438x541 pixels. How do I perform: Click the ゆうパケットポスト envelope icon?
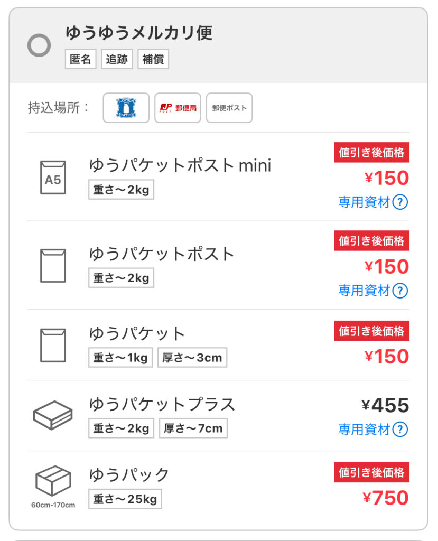(53, 266)
